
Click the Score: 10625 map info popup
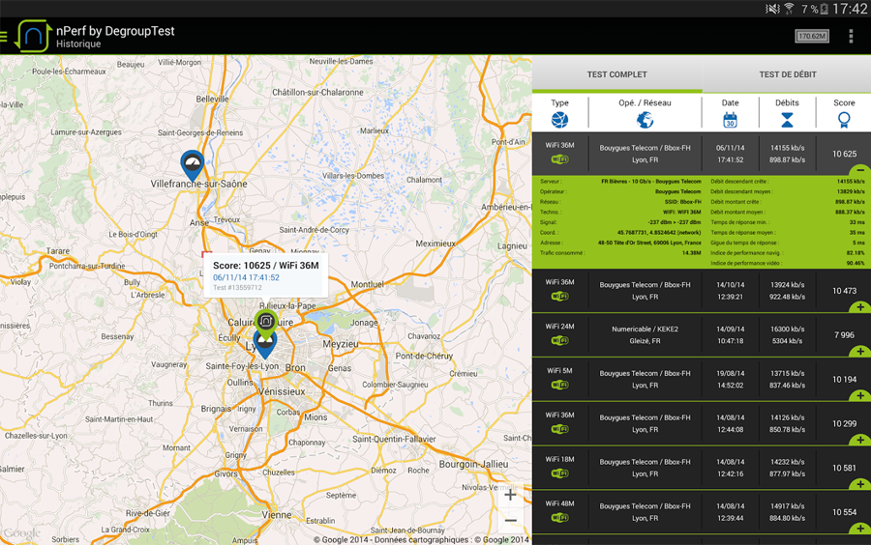[265, 275]
